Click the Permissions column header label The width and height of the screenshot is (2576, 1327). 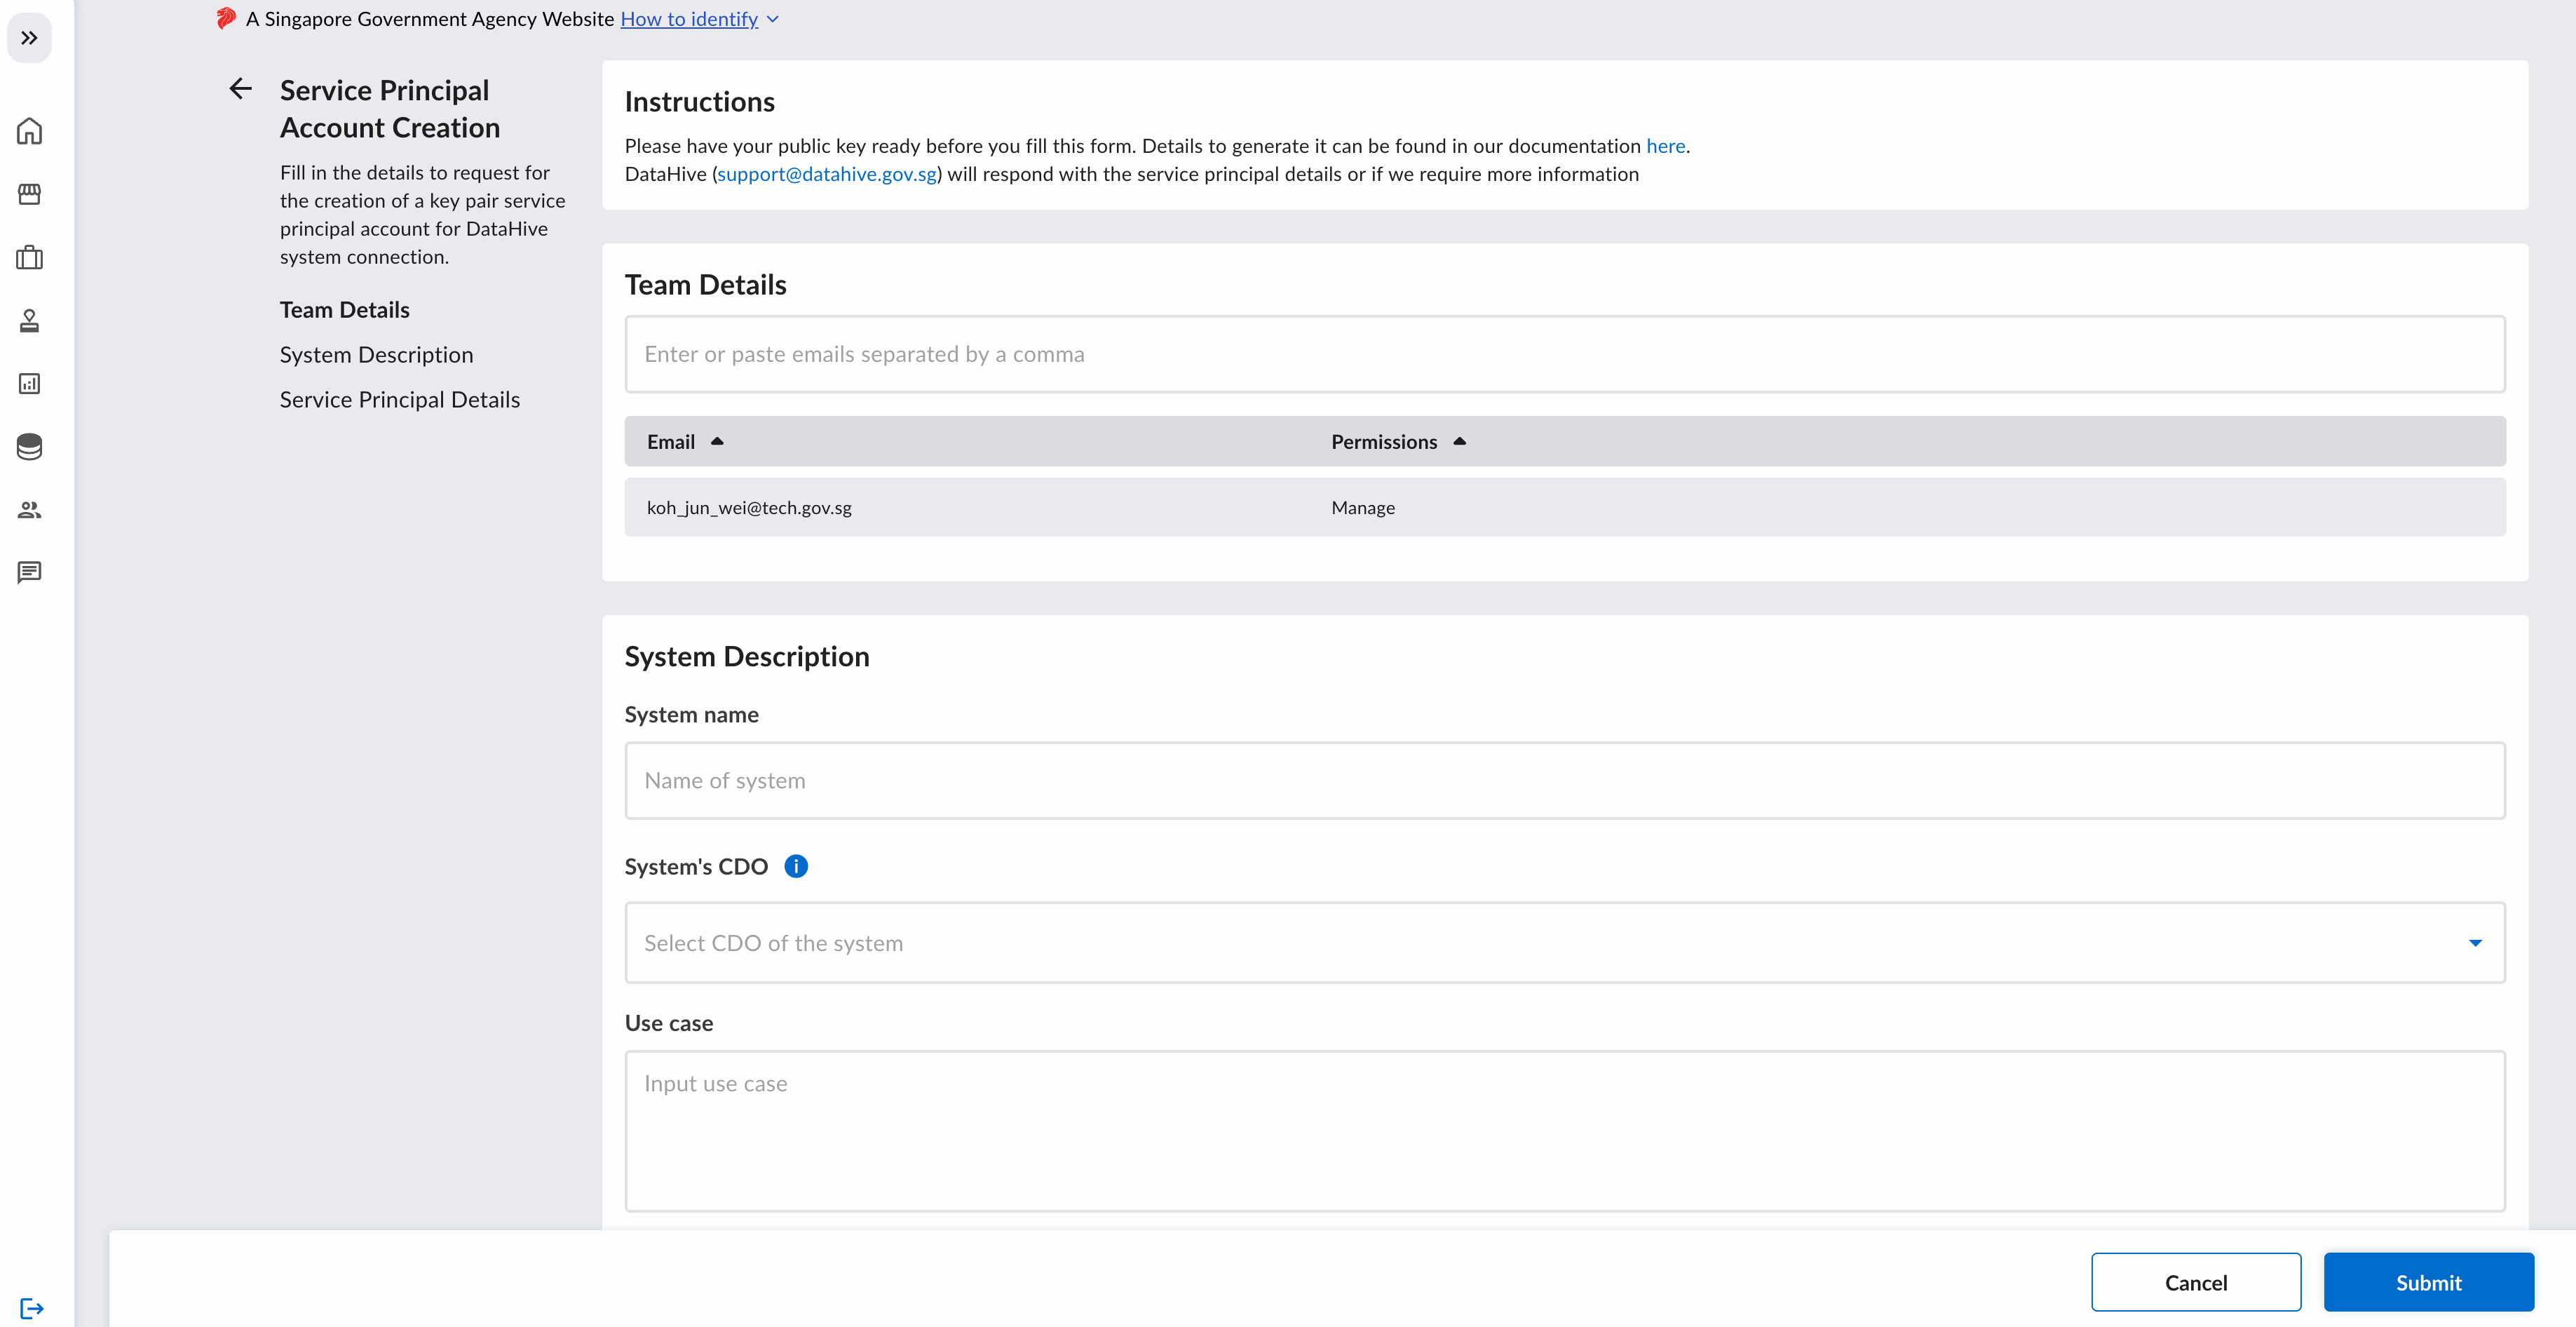(x=1383, y=442)
